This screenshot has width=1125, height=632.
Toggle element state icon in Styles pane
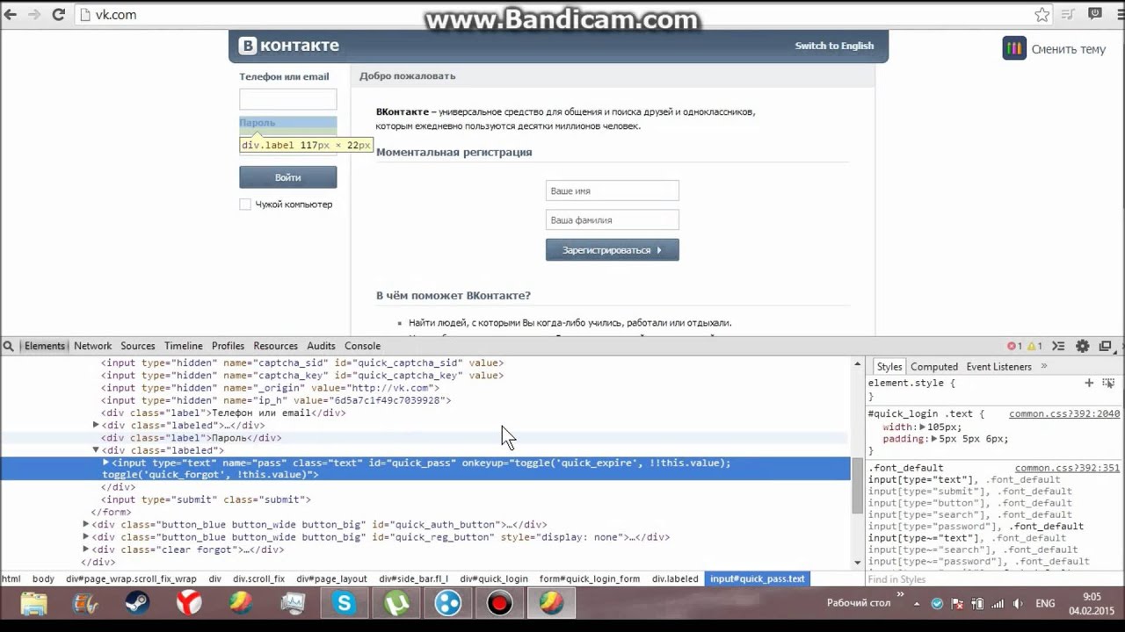coord(1109,383)
